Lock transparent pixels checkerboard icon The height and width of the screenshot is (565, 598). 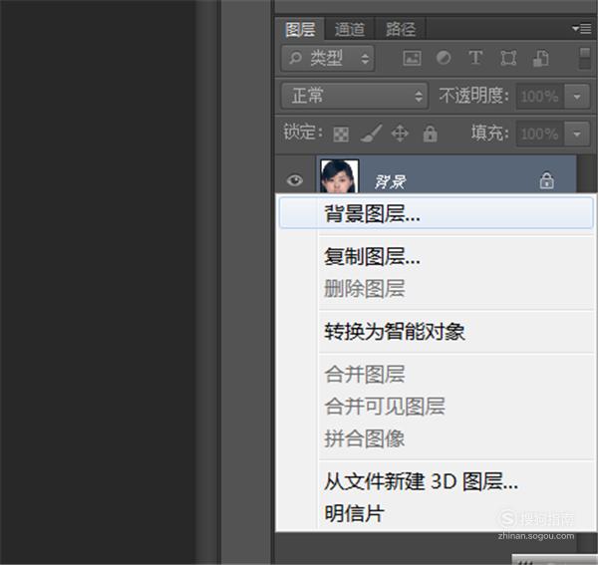(x=341, y=135)
